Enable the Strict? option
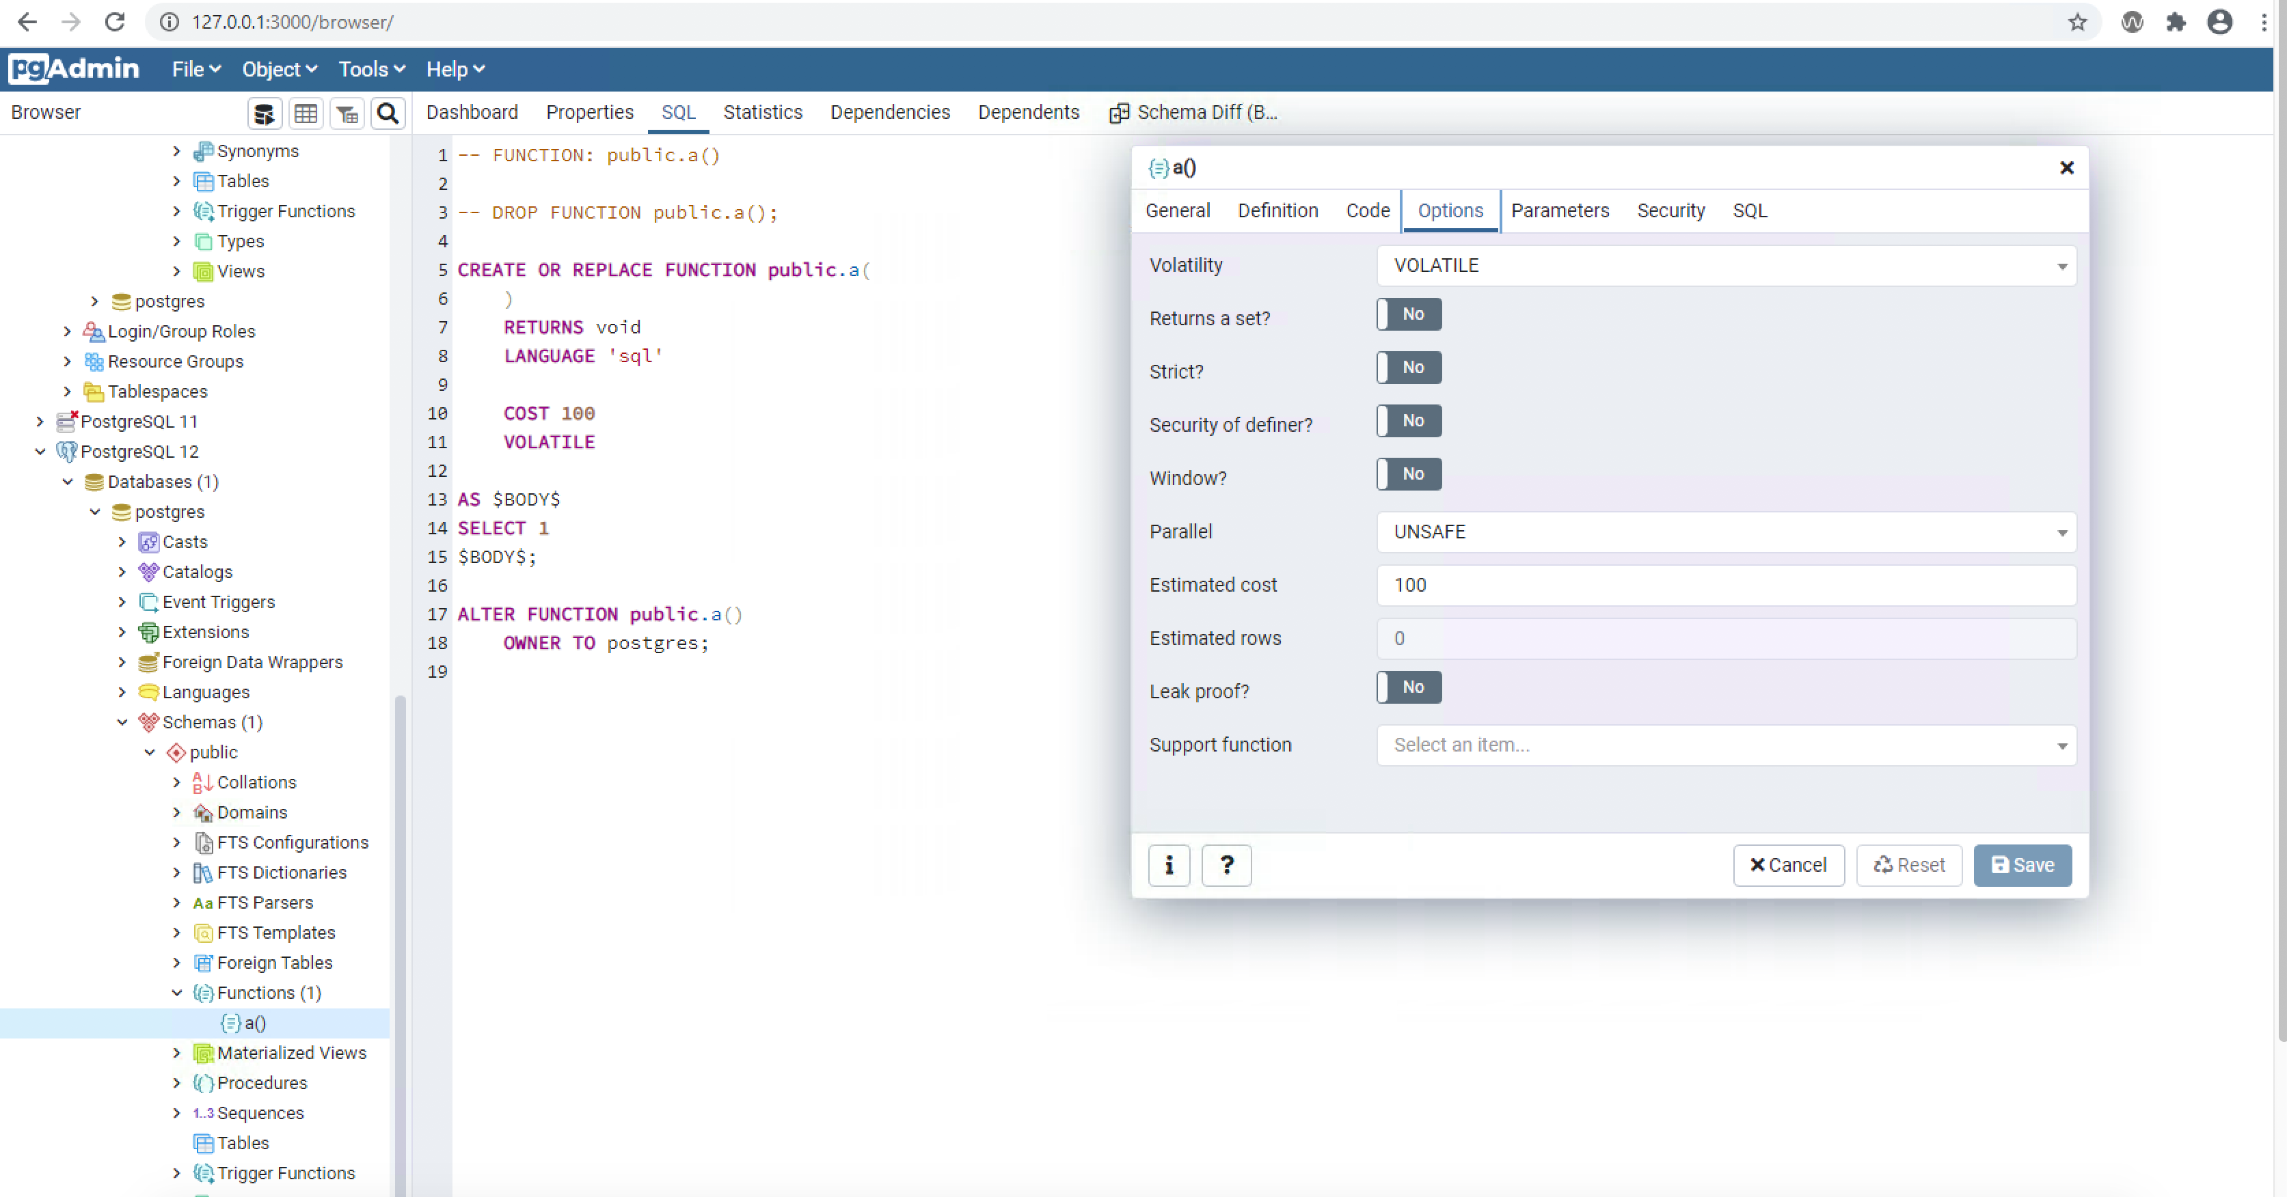The width and height of the screenshot is (2287, 1197). click(x=1407, y=368)
